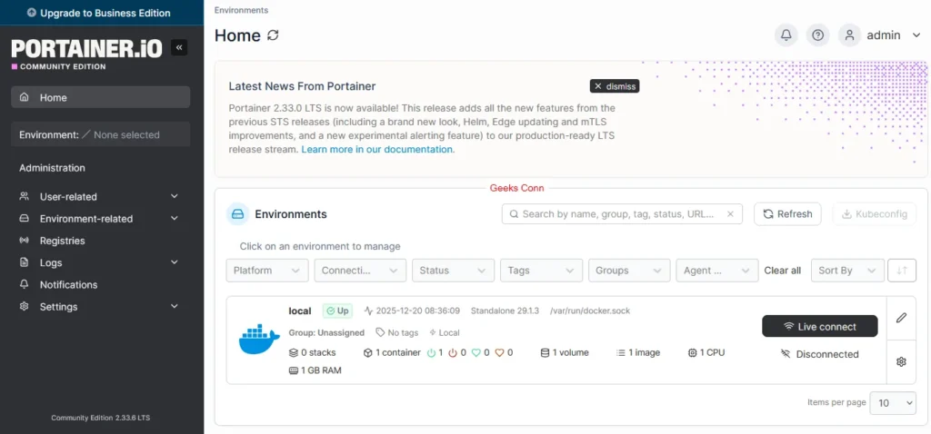Click the healthy containers heart icon
The image size is (931, 434).
point(476,353)
